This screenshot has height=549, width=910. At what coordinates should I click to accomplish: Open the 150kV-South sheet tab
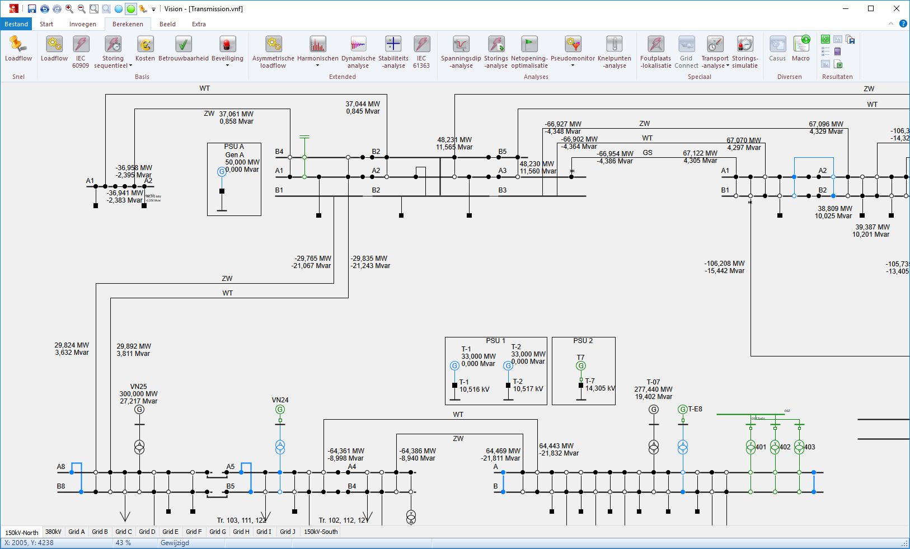(x=320, y=532)
